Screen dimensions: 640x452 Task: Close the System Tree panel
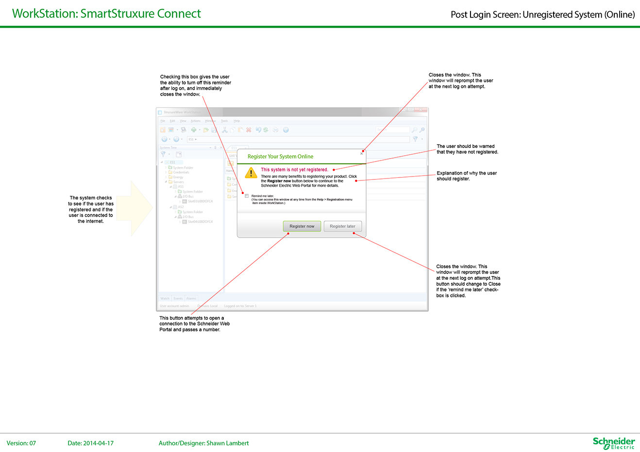(x=221, y=147)
